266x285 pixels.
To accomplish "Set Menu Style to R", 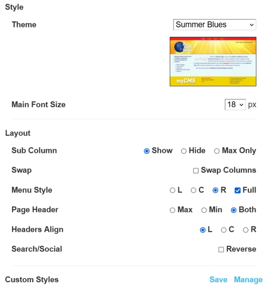I will point(215,190).
